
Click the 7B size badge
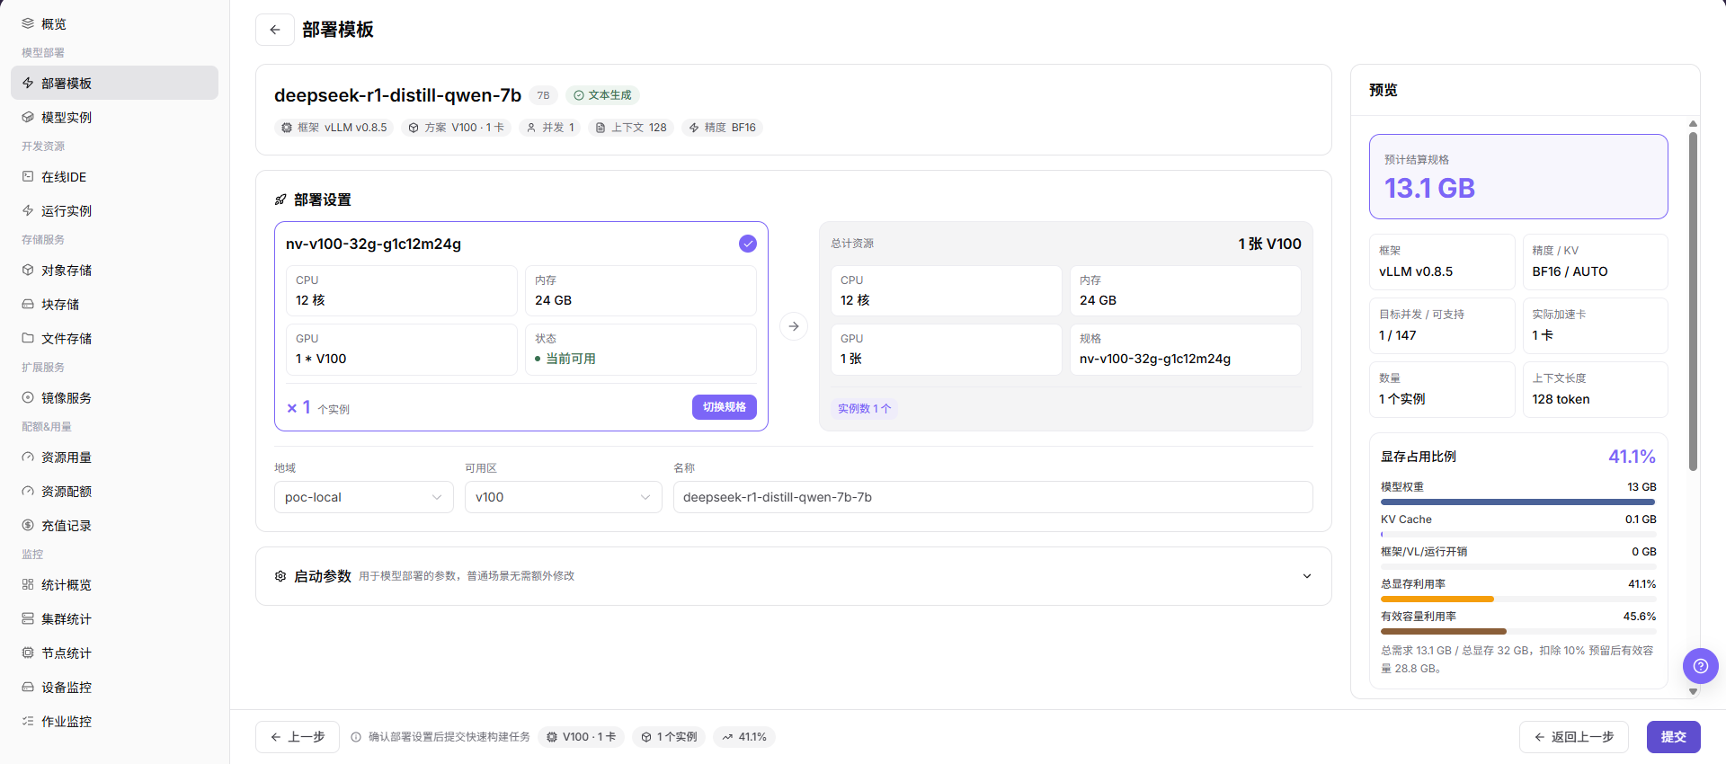point(543,95)
